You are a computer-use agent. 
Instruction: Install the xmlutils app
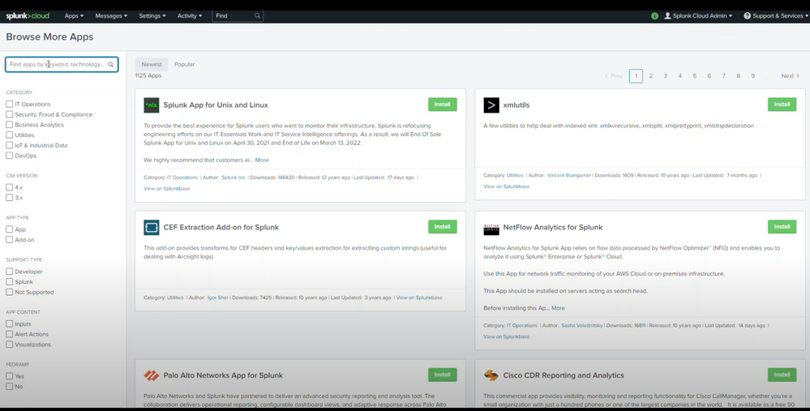coord(782,105)
